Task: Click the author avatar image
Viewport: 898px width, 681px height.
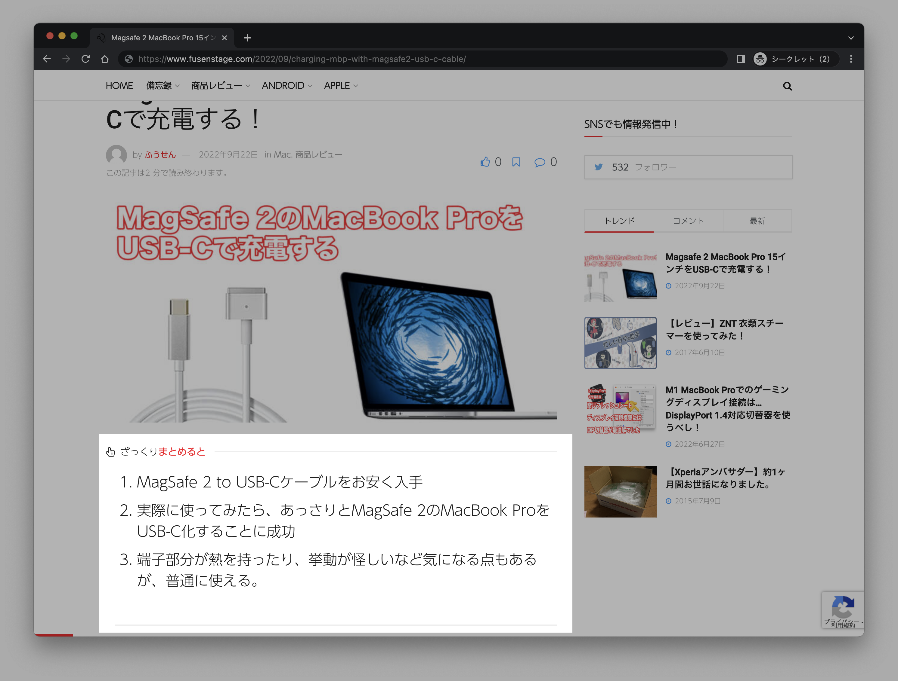Action: (x=116, y=155)
